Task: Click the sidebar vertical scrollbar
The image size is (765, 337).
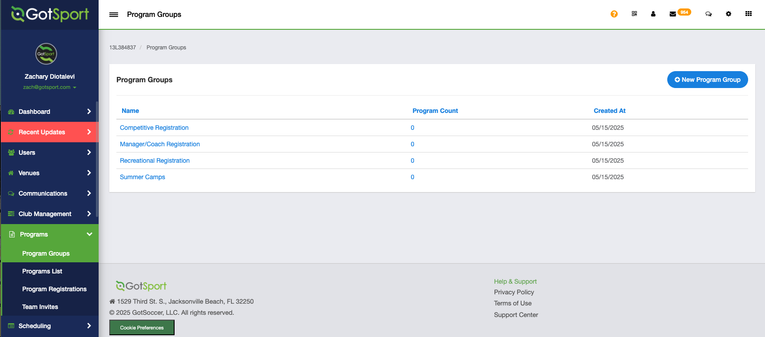Action: point(97,160)
